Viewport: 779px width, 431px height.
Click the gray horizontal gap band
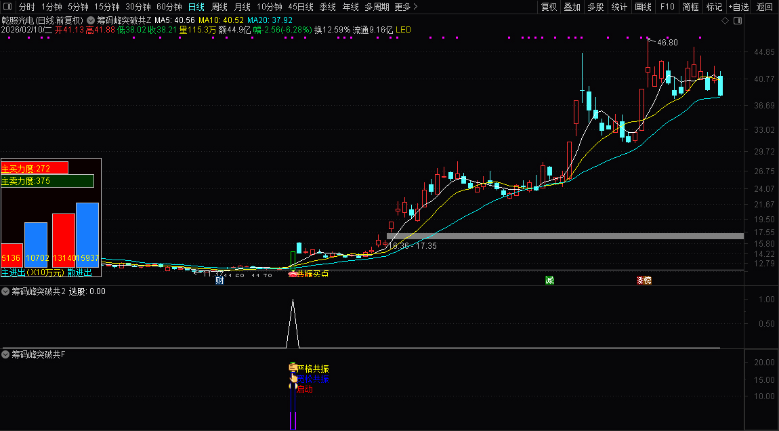tap(565, 236)
